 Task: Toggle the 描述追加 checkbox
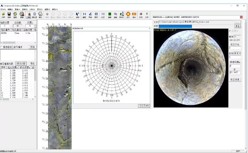pyautogui.click(x=1, y=47)
